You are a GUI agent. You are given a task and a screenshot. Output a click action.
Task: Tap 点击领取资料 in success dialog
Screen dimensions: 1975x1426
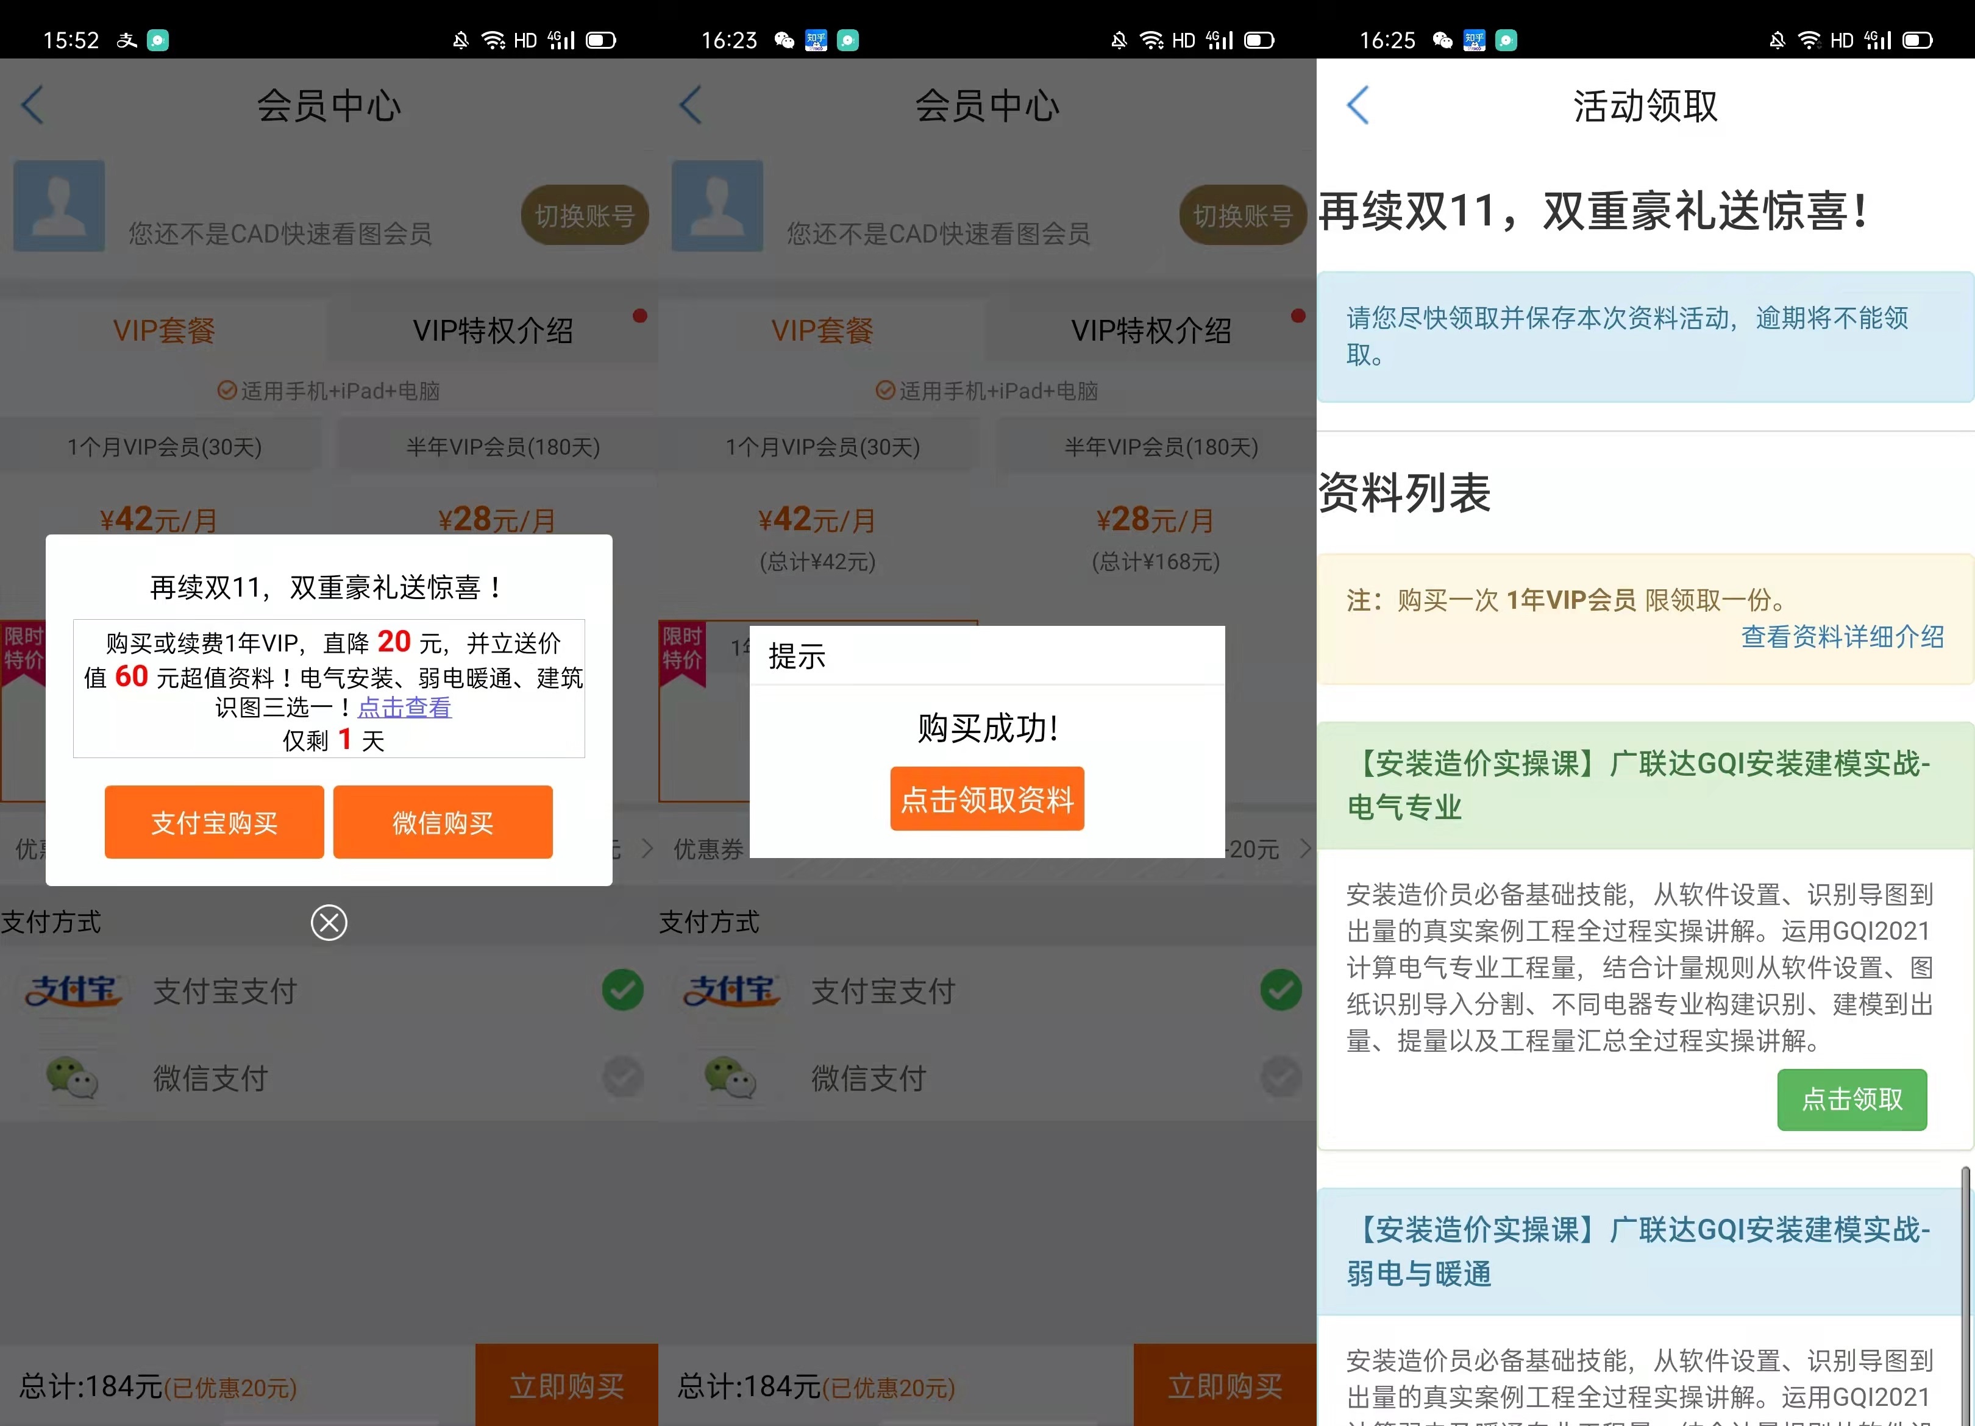pos(987,798)
